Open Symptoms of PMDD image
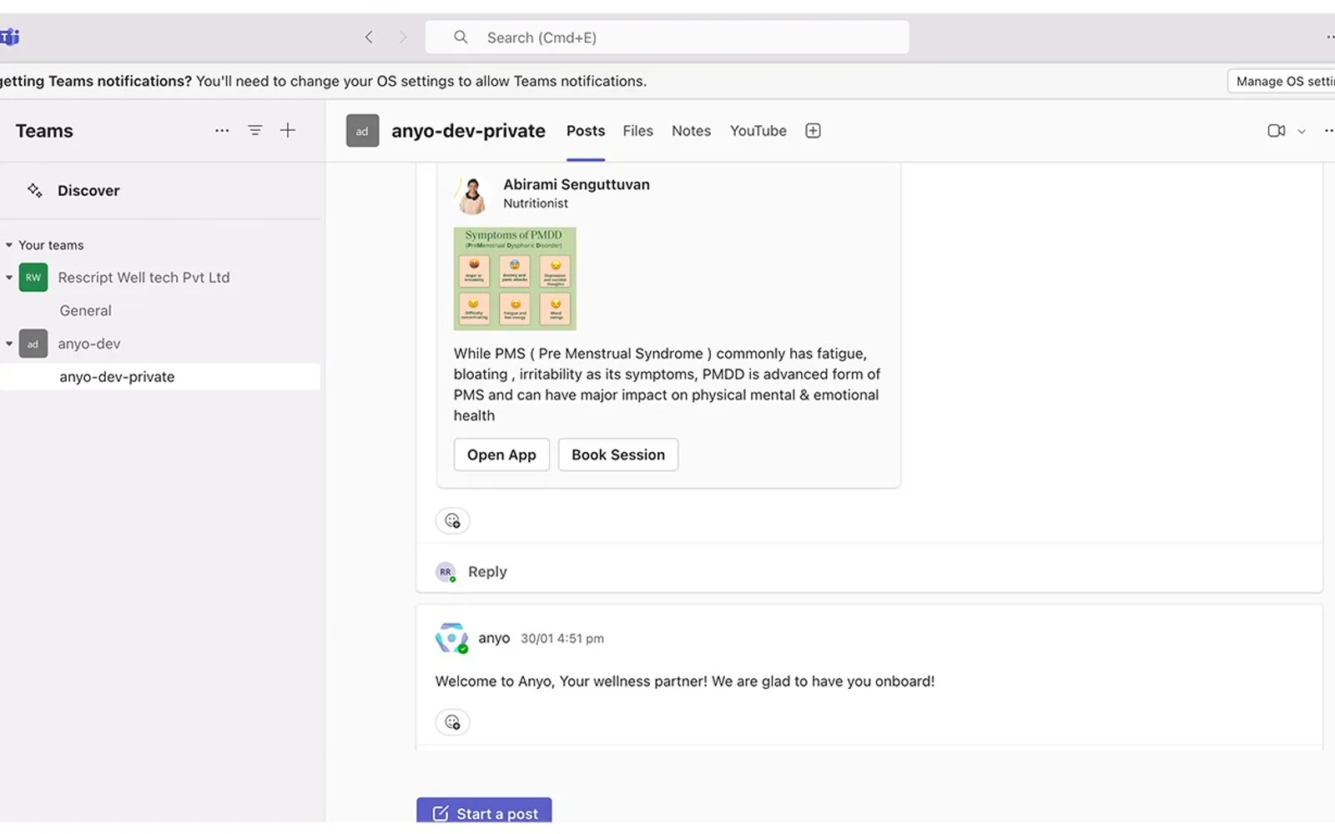 click(515, 279)
